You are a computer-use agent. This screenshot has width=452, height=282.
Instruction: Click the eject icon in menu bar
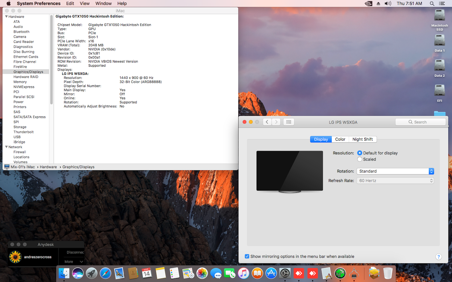point(378,4)
